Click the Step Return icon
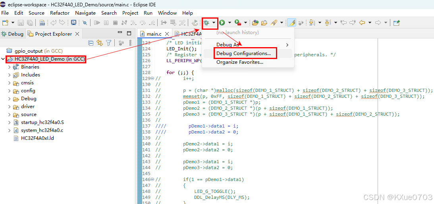 [x=152, y=23]
